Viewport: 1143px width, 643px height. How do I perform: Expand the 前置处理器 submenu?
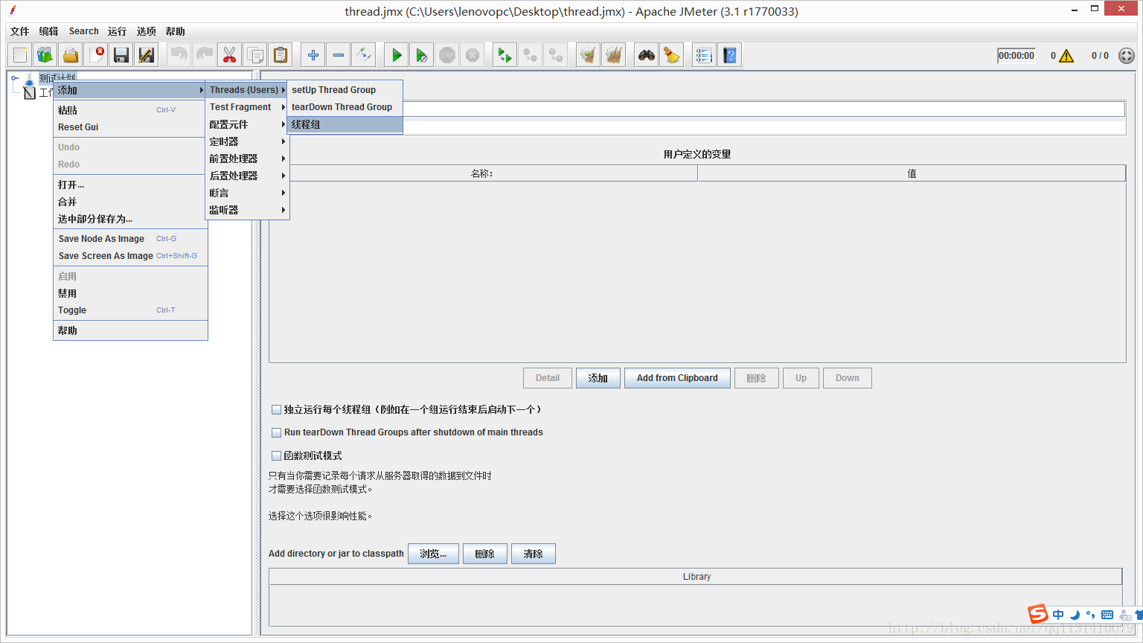[x=247, y=159]
